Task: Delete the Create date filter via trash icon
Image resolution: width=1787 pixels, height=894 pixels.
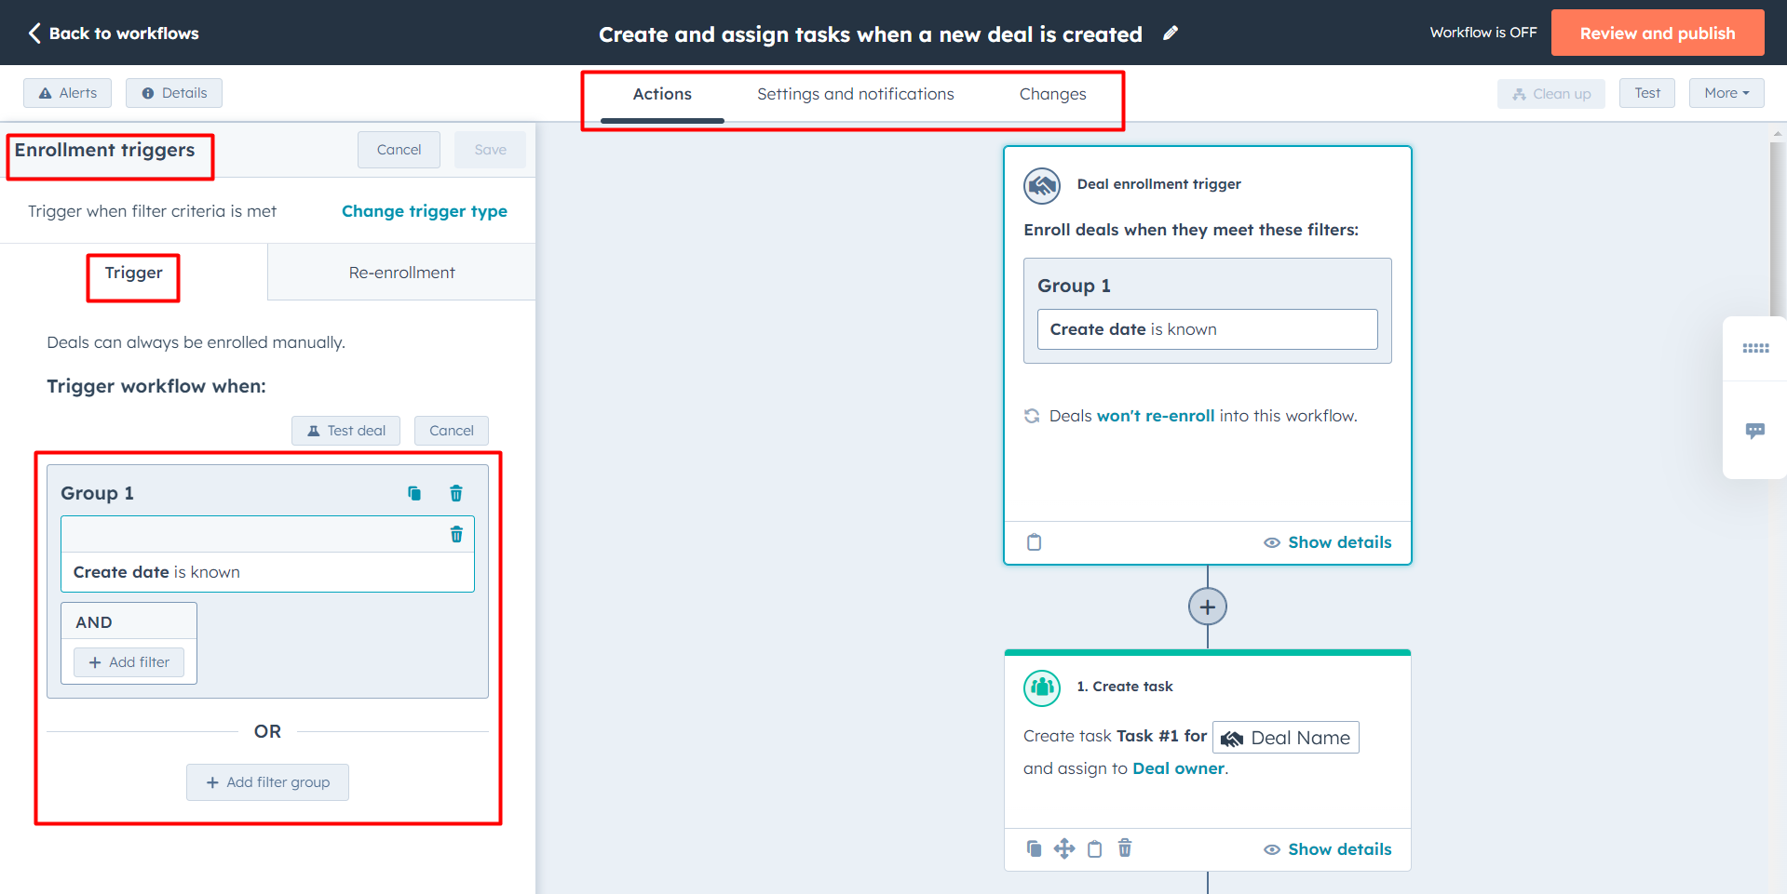Action: [x=456, y=534]
